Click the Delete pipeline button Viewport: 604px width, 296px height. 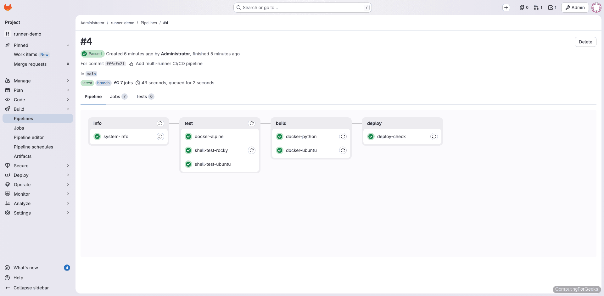(585, 42)
